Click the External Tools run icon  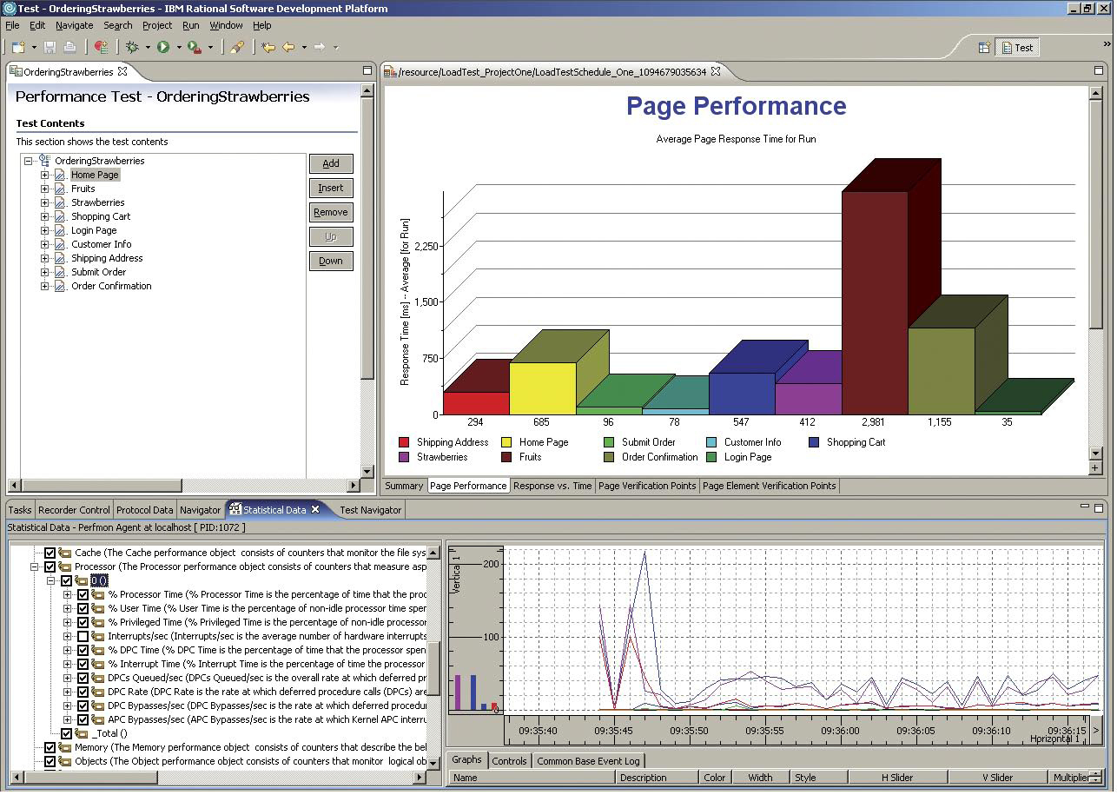(x=195, y=47)
